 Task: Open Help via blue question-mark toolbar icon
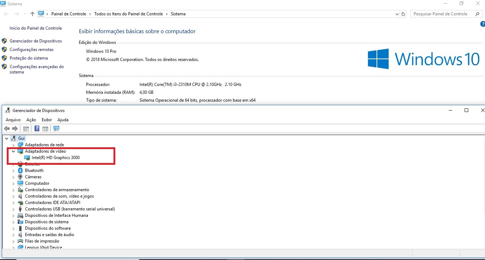[x=37, y=129]
